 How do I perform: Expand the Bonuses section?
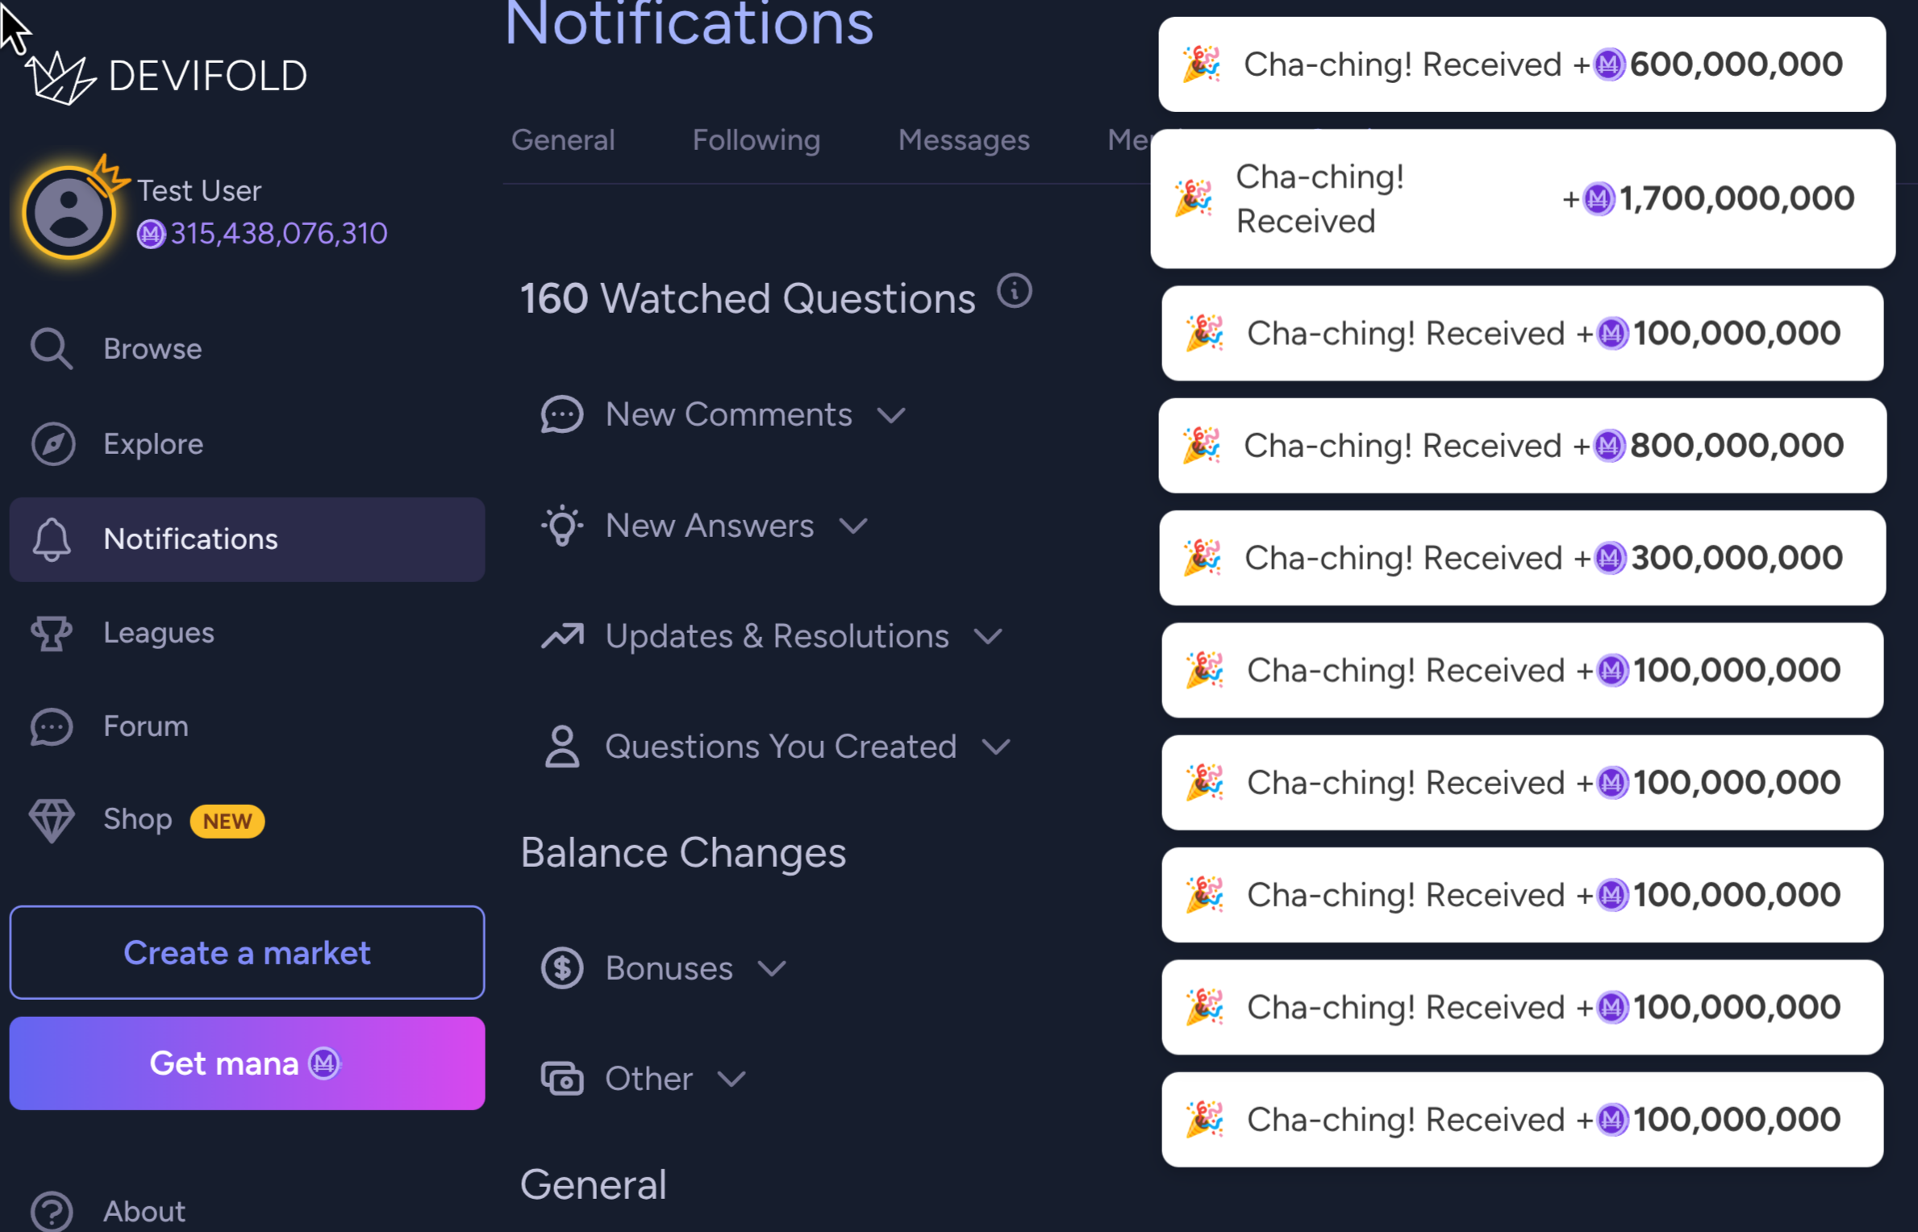[x=772, y=968]
